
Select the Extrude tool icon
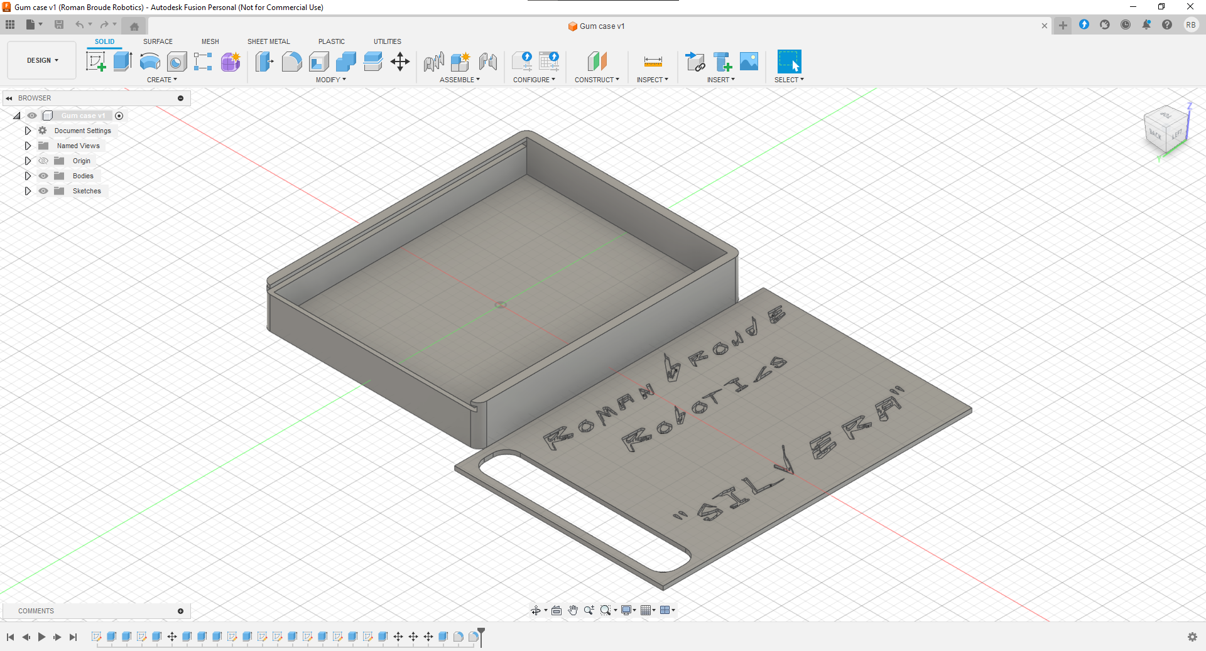122,62
